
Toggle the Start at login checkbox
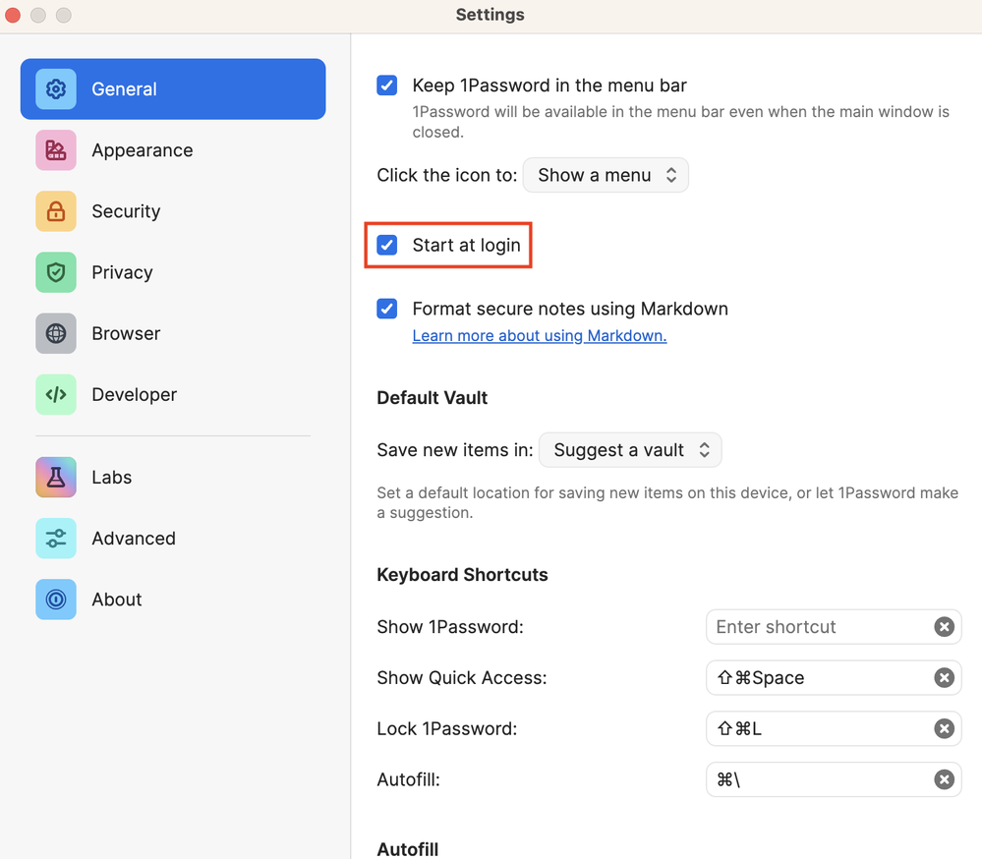[x=387, y=245]
